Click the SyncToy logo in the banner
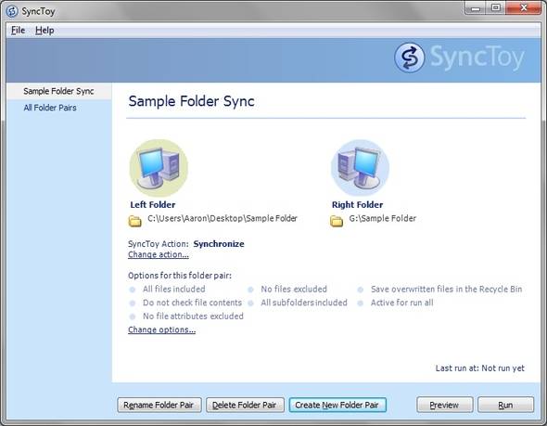Screen dimensions: 547x426 460,58
